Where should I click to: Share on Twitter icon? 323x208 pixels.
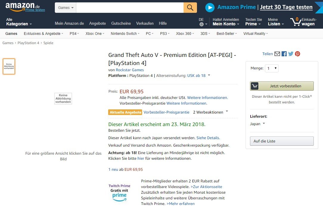tap(291, 54)
